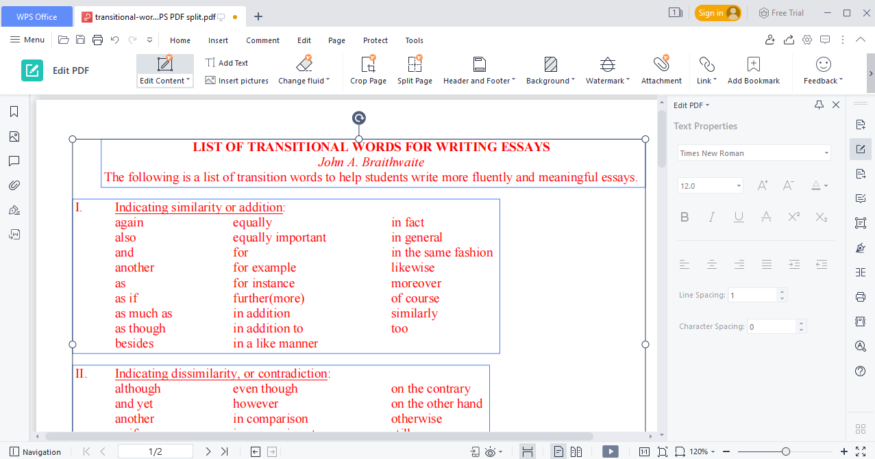This screenshot has width=875, height=459.
Task: Switch to two-page view in status bar
Action: click(x=576, y=451)
